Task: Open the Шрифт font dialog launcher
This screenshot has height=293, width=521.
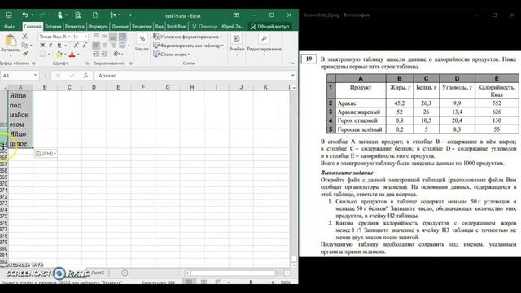Action: (87, 63)
